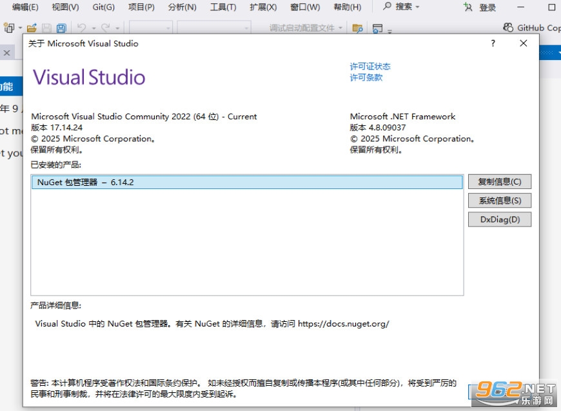Open the second empty platform combo box

click(x=214, y=28)
